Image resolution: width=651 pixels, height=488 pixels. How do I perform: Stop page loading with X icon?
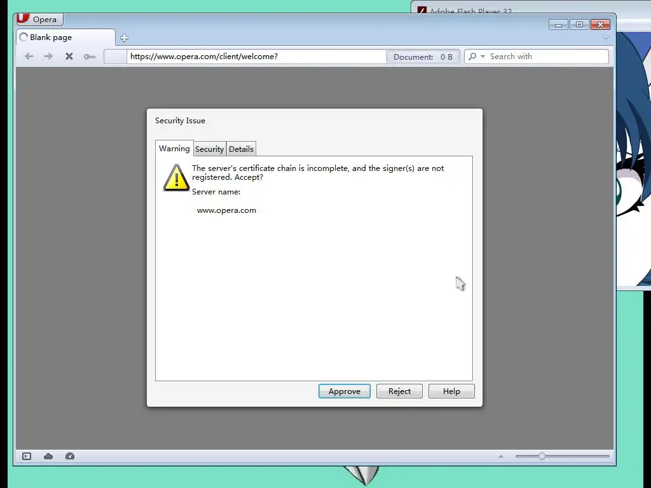pos(69,57)
